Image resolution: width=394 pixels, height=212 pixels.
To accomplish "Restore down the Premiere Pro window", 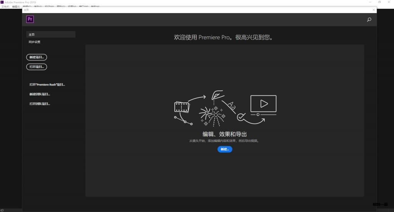I will pos(379,2).
